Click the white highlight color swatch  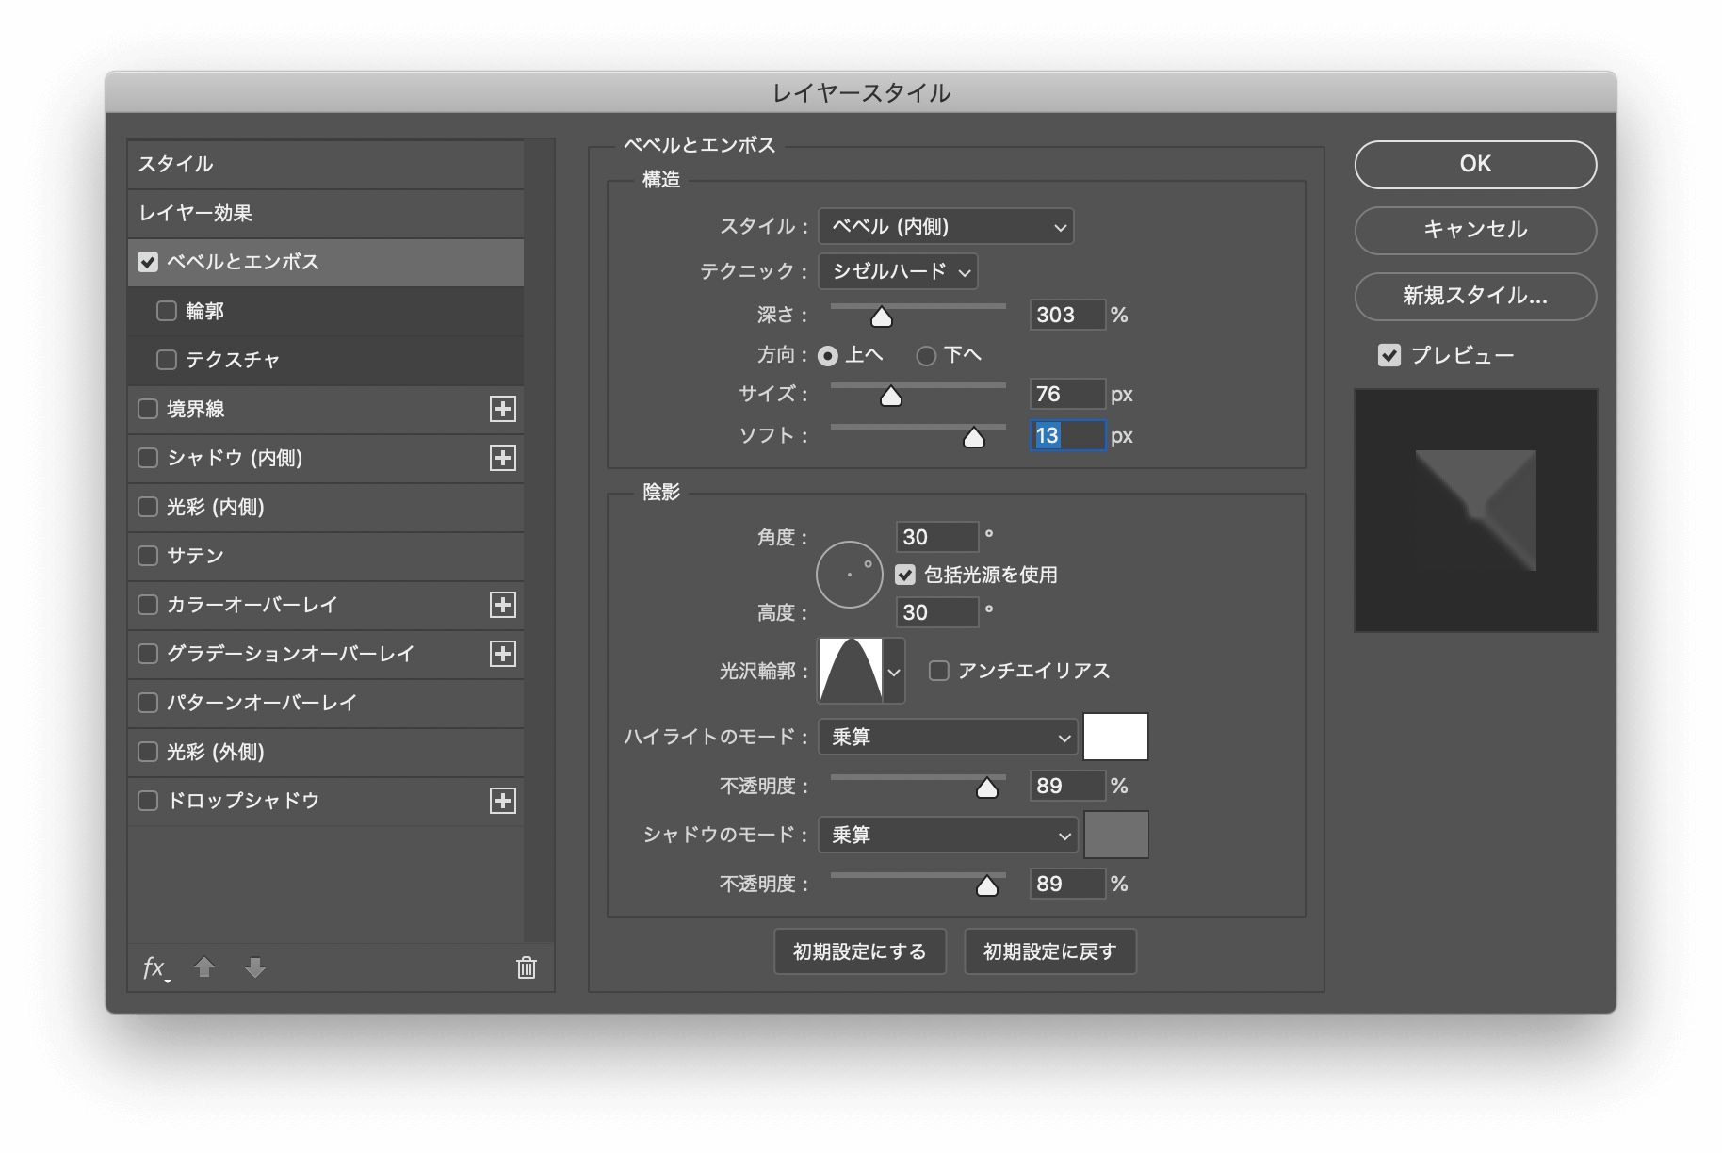click(1116, 737)
